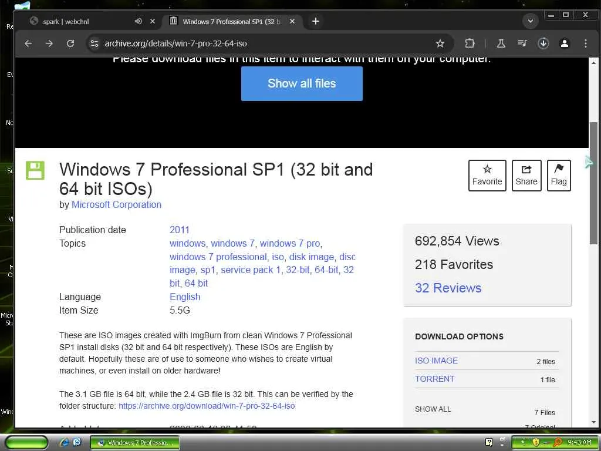Viewport: 601px width, 451px height.
Task: Open the English language link
Action: coord(185,297)
